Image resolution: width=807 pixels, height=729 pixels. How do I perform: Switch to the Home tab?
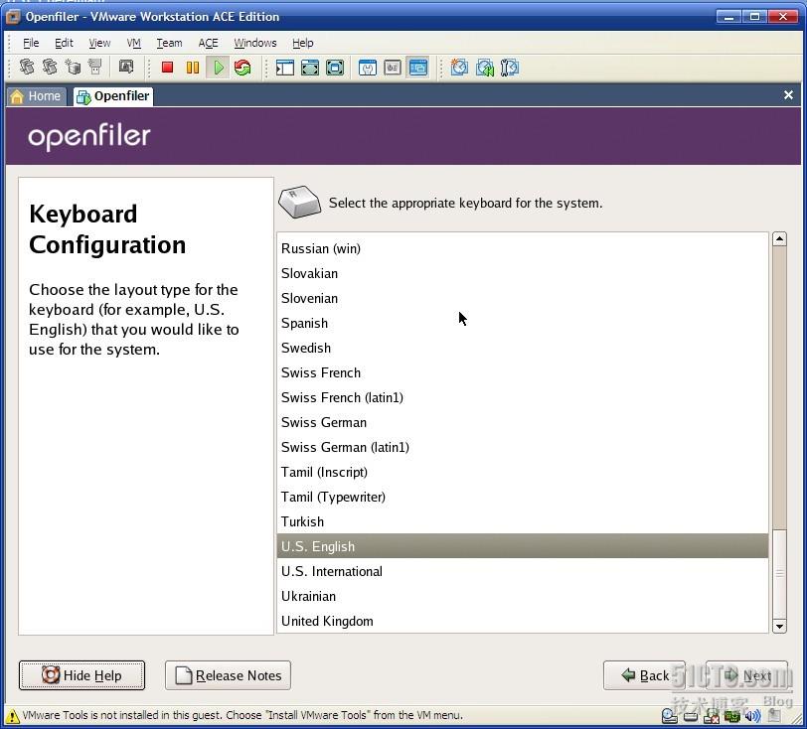pyautogui.click(x=37, y=96)
